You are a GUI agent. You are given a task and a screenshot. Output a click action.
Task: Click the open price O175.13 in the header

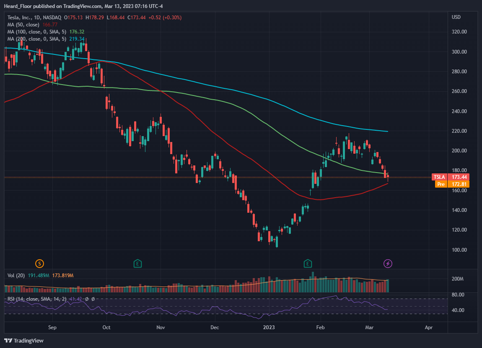(x=73, y=18)
